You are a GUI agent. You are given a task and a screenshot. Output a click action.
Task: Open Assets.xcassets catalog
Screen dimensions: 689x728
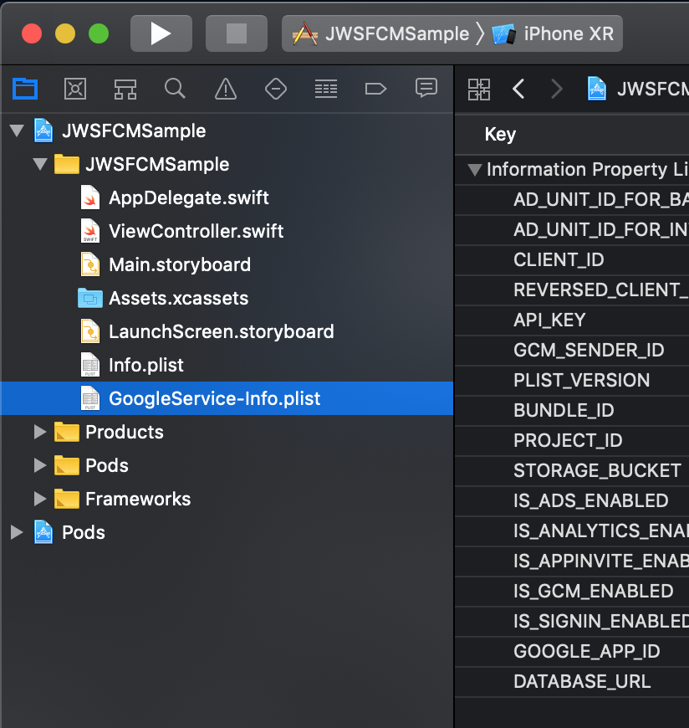tap(227, 298)
